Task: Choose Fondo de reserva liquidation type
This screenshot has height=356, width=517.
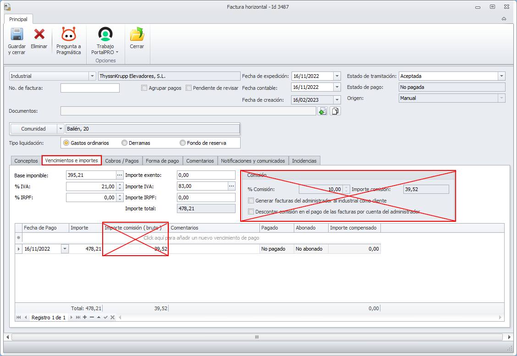Action: pyautogui.click(x=182, y=143)
